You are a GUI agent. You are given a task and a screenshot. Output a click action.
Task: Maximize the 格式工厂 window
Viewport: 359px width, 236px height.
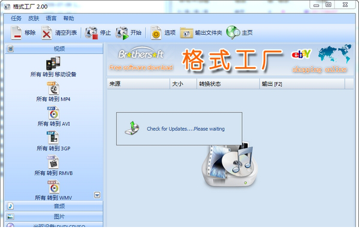[x=328, y=5]
